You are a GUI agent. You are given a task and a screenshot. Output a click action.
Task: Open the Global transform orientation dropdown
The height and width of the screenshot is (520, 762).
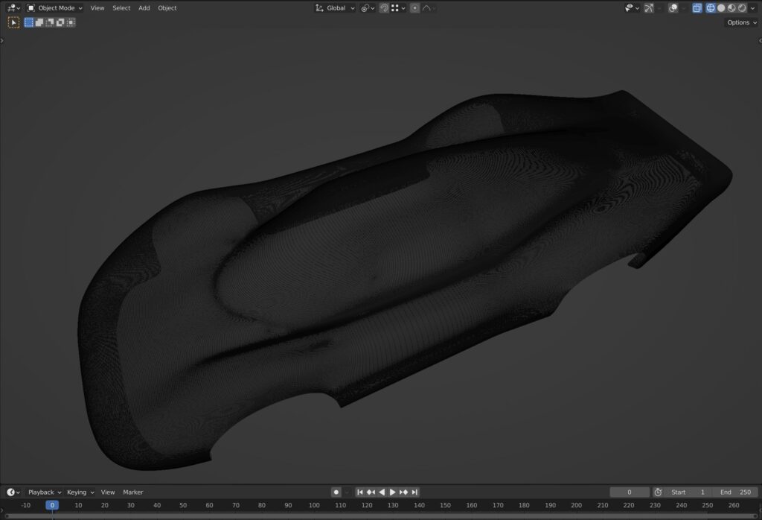coord(336,7)
